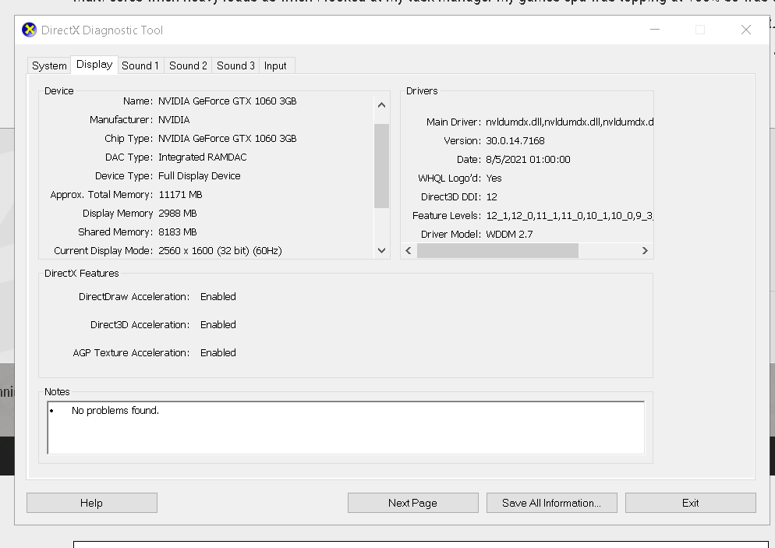Click driver version 30.0.14.7168

point(515,141)
